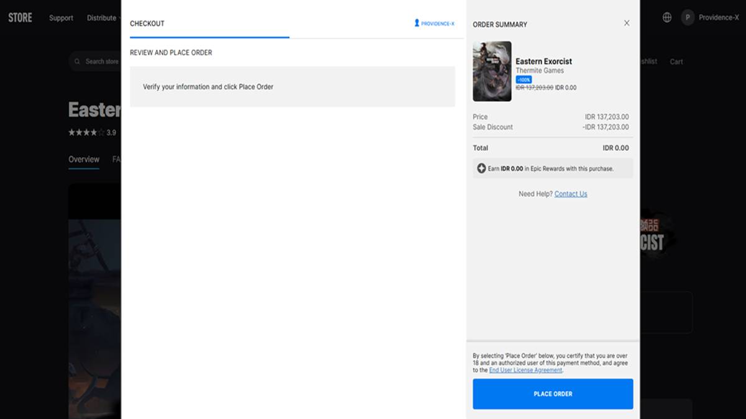Click the Price IDR 137,203.00 value
Viewport: 746px width, 419px height.
pyautogui.click(x=607, y=117)
